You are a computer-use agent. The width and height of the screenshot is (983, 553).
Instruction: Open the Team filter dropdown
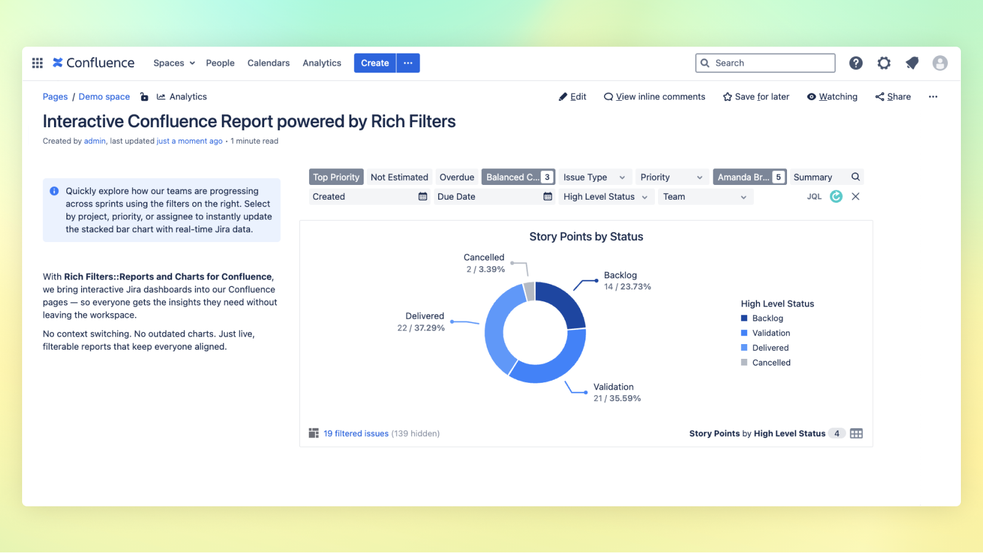pos(705,197)
